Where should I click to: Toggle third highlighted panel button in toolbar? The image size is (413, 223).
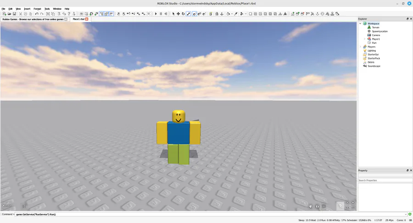(x=112, y=14)
